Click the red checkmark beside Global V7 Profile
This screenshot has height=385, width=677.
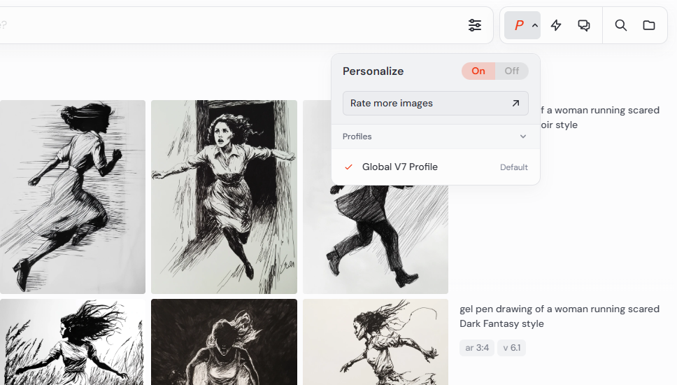click(349, 167)
